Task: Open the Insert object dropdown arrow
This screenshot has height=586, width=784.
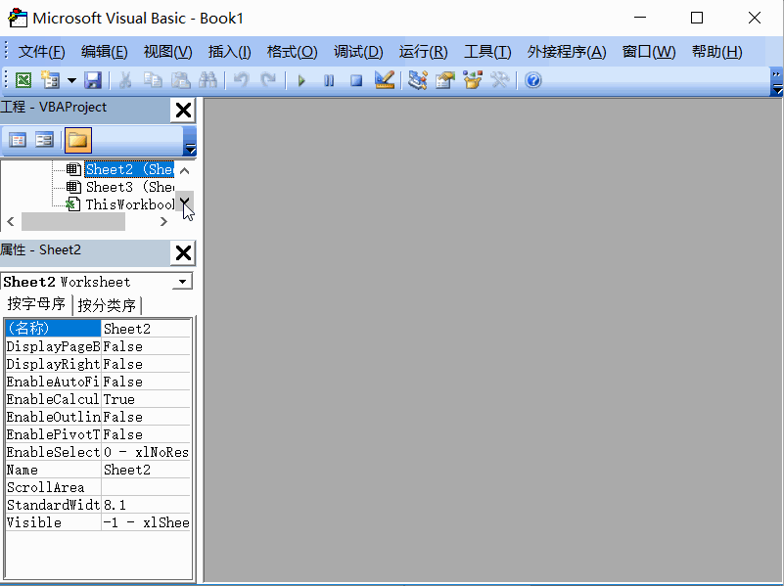Action: [x=72, y=80]
